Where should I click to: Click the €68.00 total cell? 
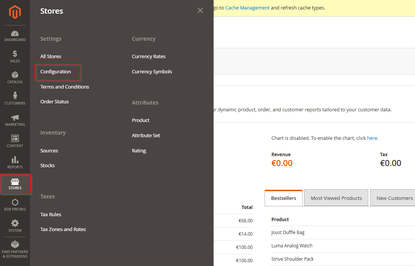tap(245, 220)
